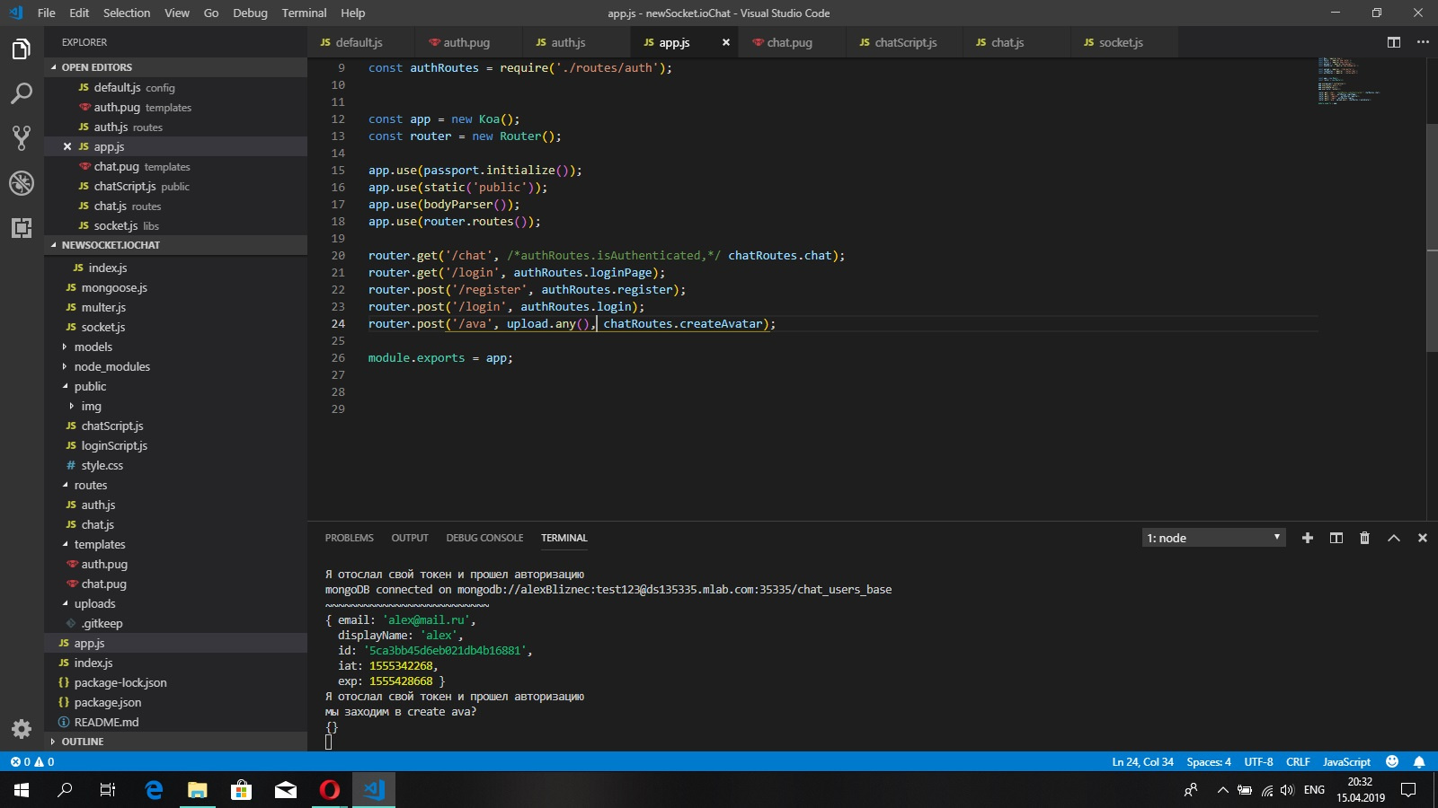Open the Source Control view
1438x808 pixels.
22,138
